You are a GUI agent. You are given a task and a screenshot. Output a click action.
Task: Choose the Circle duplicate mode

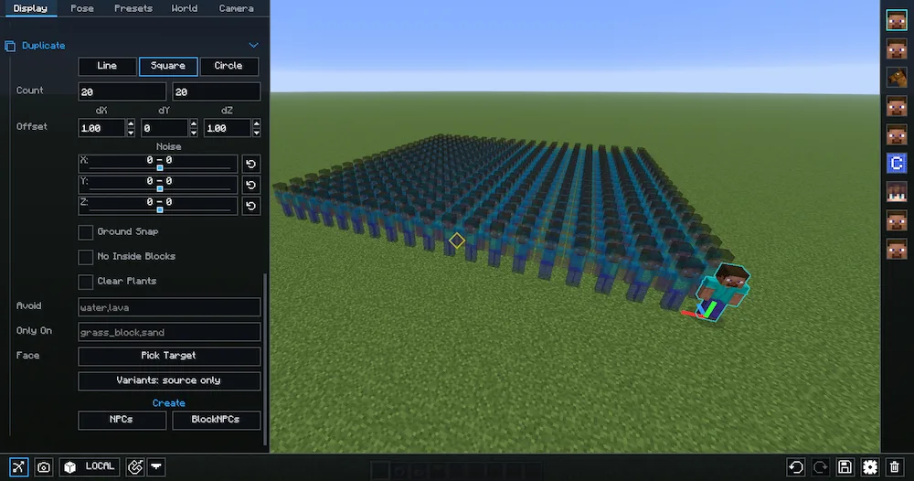(229, 66)
